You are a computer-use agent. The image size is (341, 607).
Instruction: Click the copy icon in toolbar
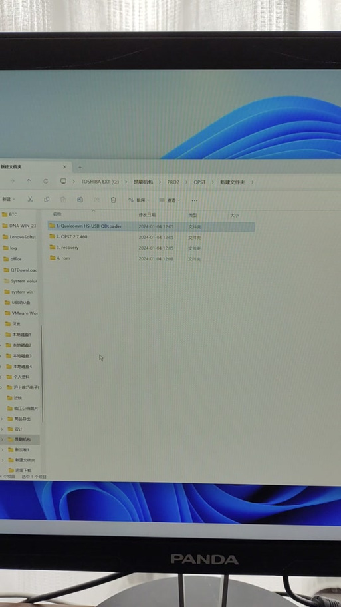(x=47, y=200)
